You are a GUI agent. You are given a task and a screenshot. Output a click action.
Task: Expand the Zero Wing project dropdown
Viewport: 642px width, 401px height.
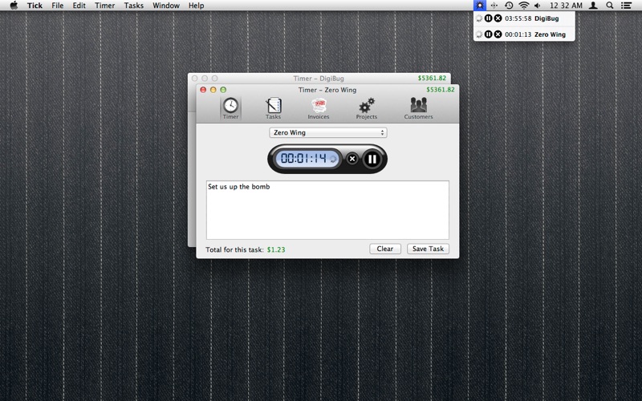[x=328, y=132]
